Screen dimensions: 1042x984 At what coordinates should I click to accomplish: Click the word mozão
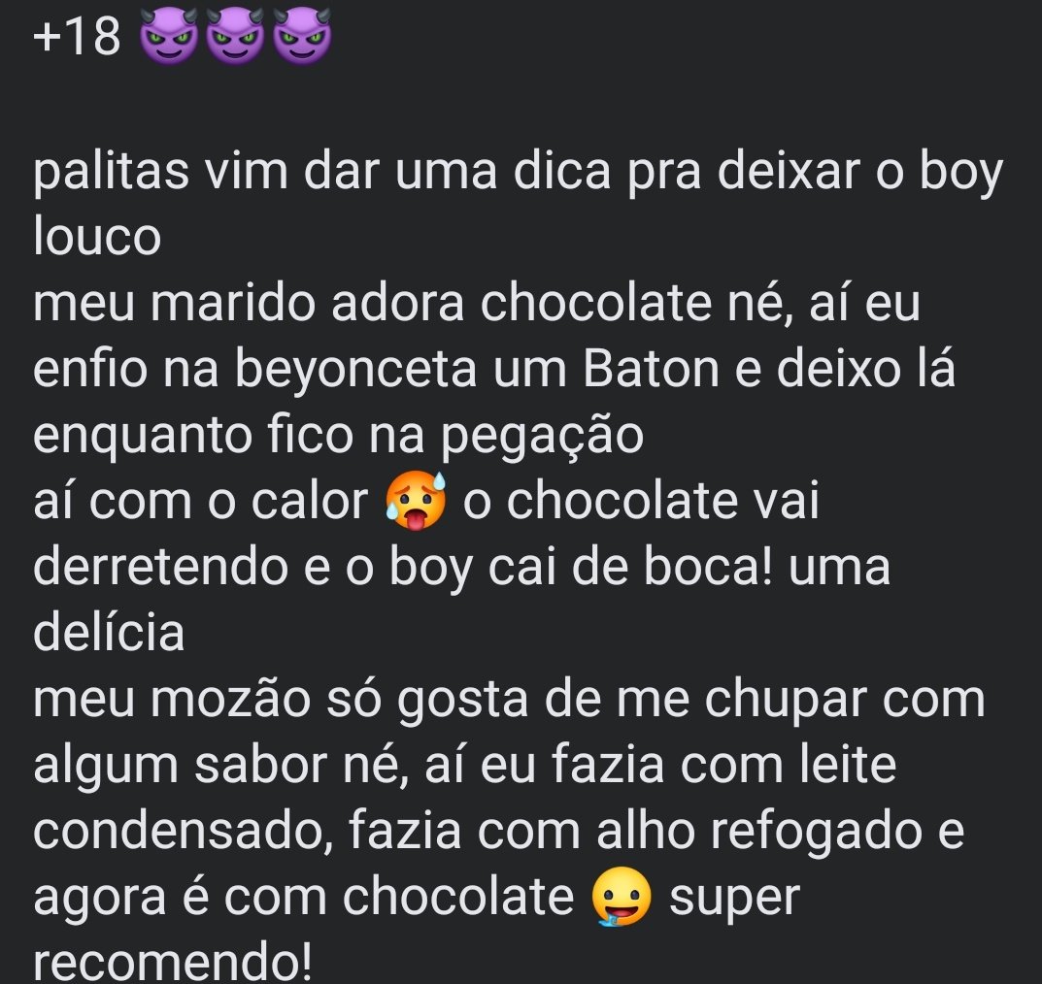coord(230,699)
